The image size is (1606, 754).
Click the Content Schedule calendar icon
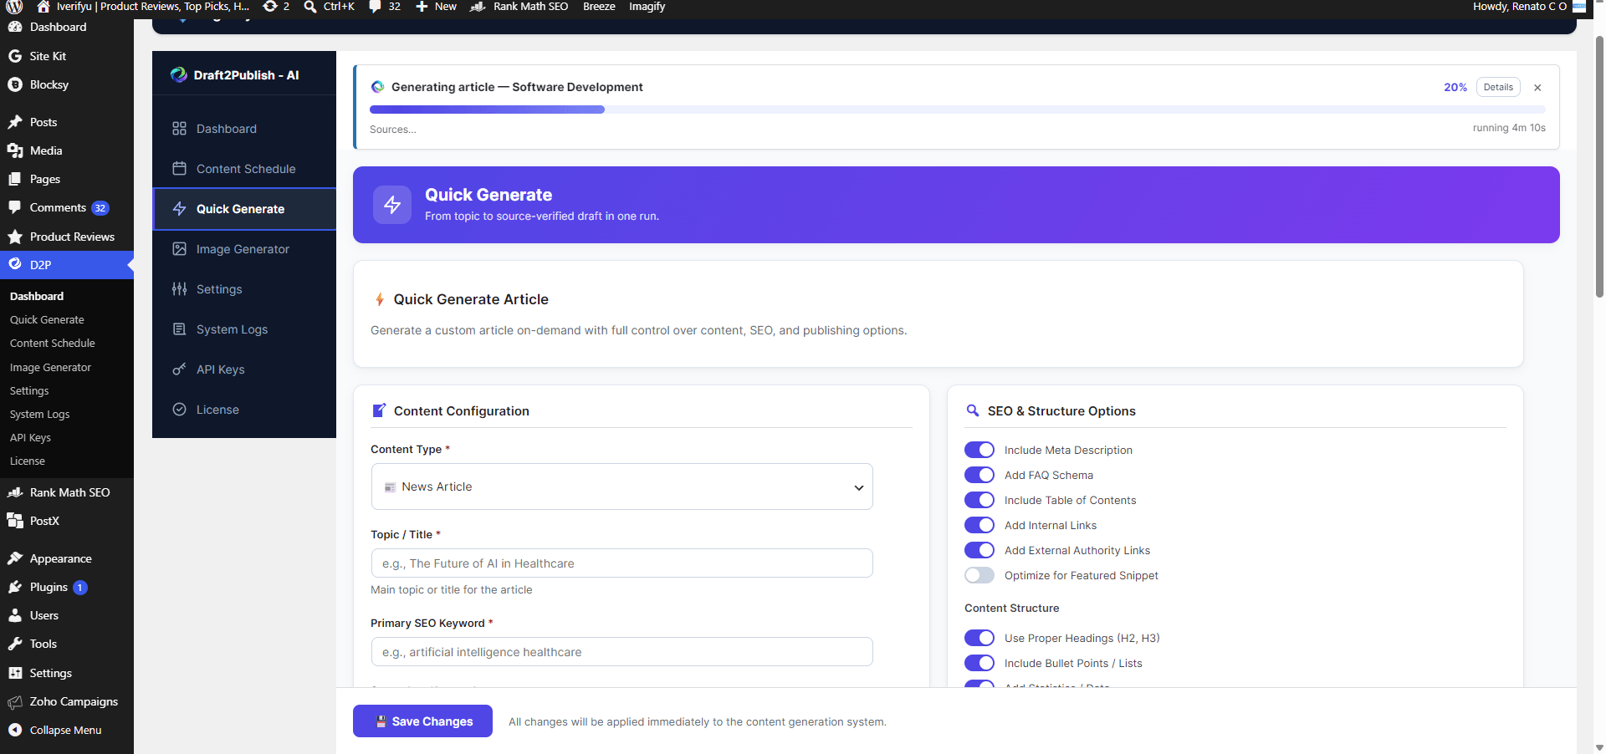pyautogui.click(x=179, y=169)
